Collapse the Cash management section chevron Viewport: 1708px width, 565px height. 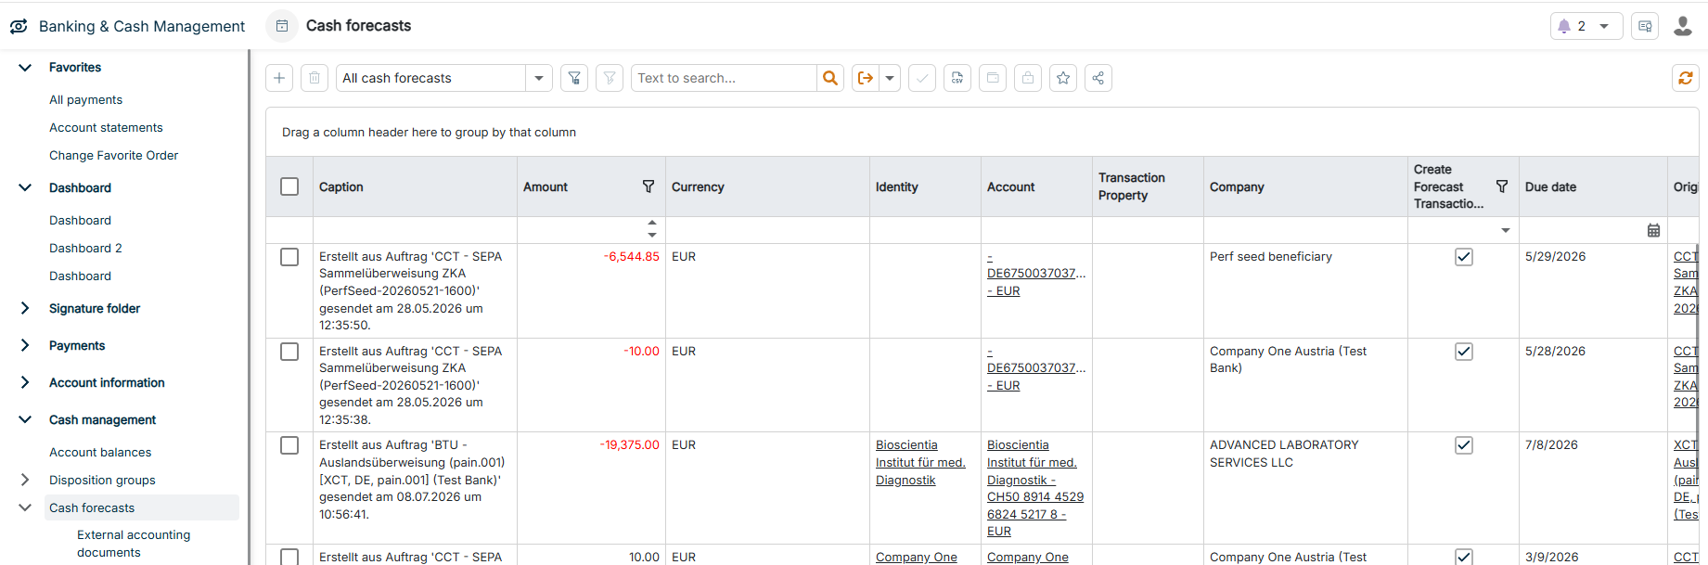tap(25, 419)
